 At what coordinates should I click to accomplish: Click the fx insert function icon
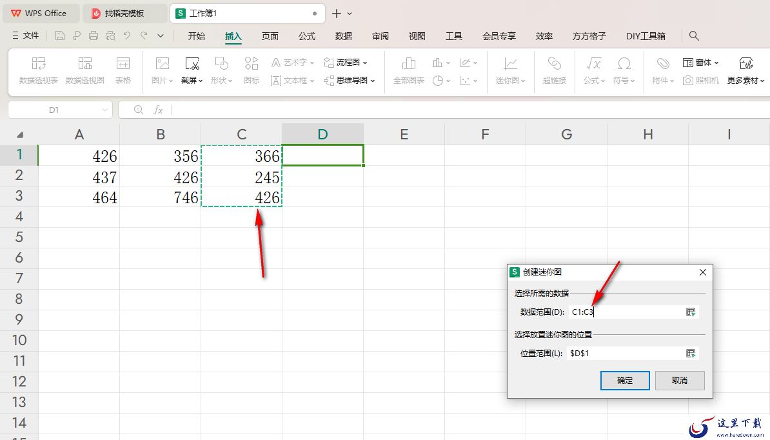coord(158,110)
